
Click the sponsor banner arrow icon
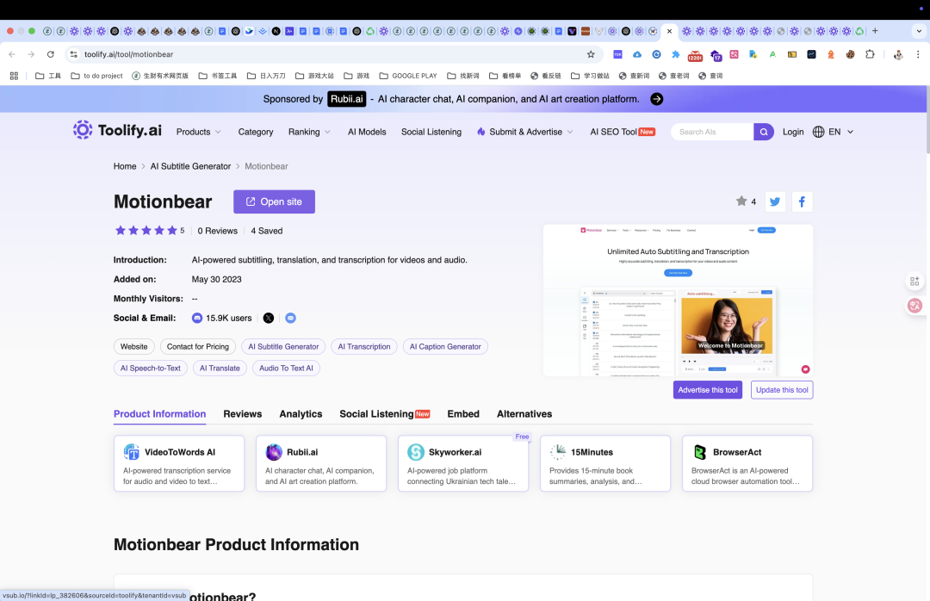click(x=656, y=99)
